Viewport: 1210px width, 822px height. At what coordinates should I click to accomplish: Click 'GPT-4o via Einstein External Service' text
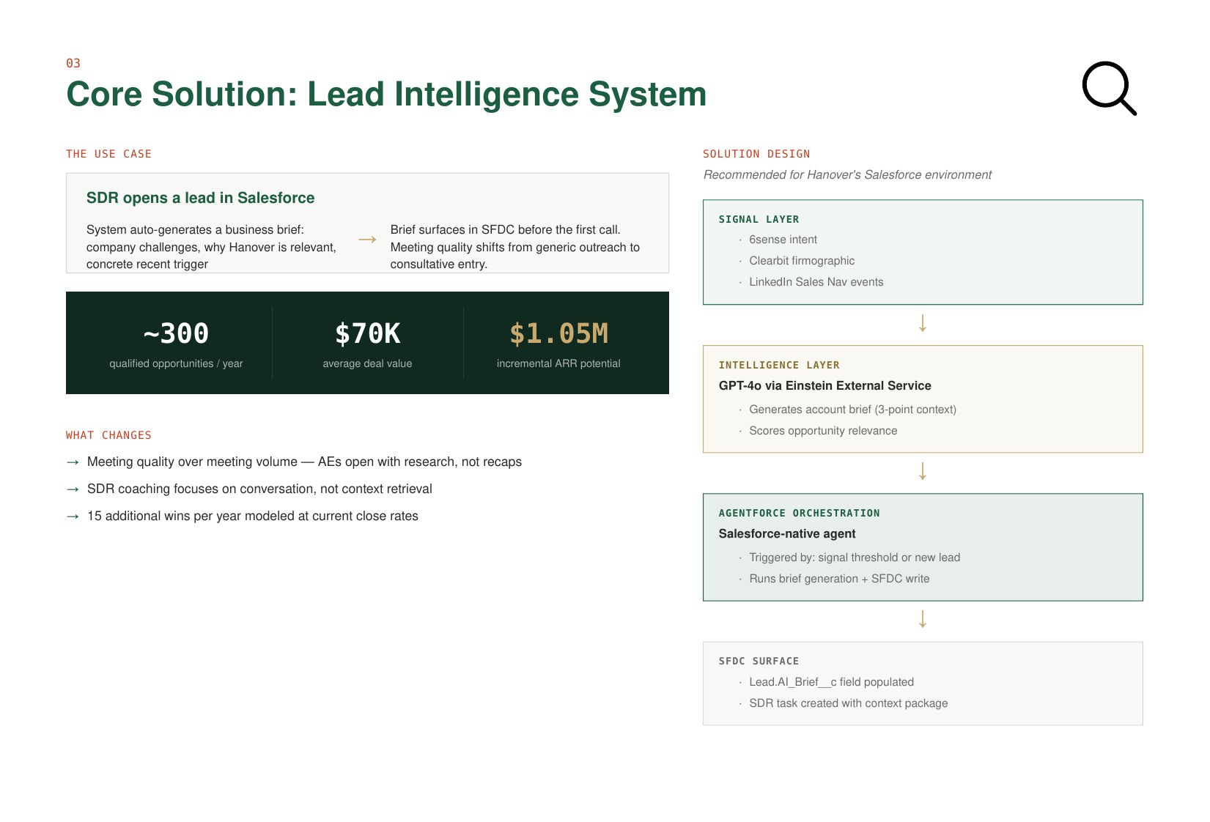[x=825, y=385]
